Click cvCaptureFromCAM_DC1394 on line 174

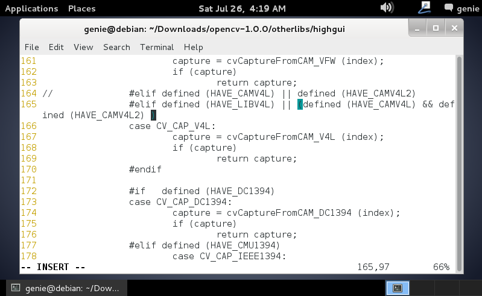[289, 213]
